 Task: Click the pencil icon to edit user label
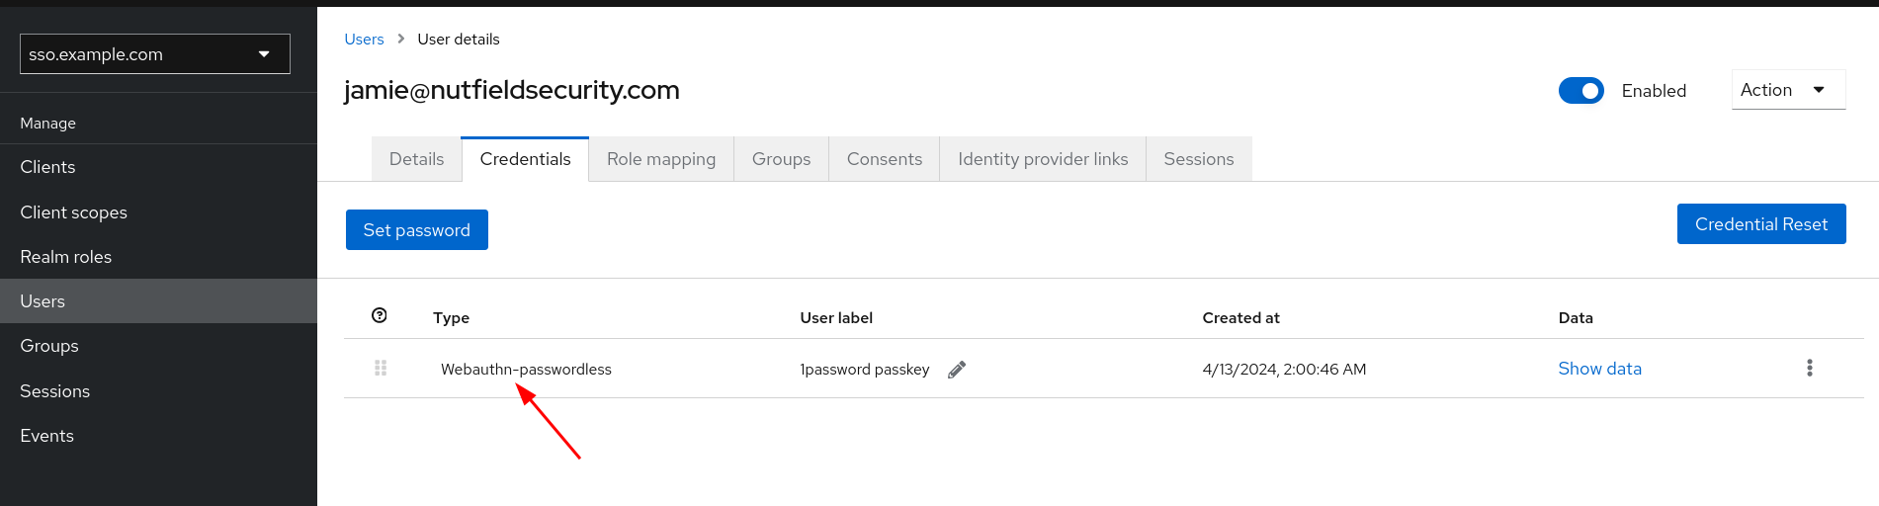(x=956, y=370)
